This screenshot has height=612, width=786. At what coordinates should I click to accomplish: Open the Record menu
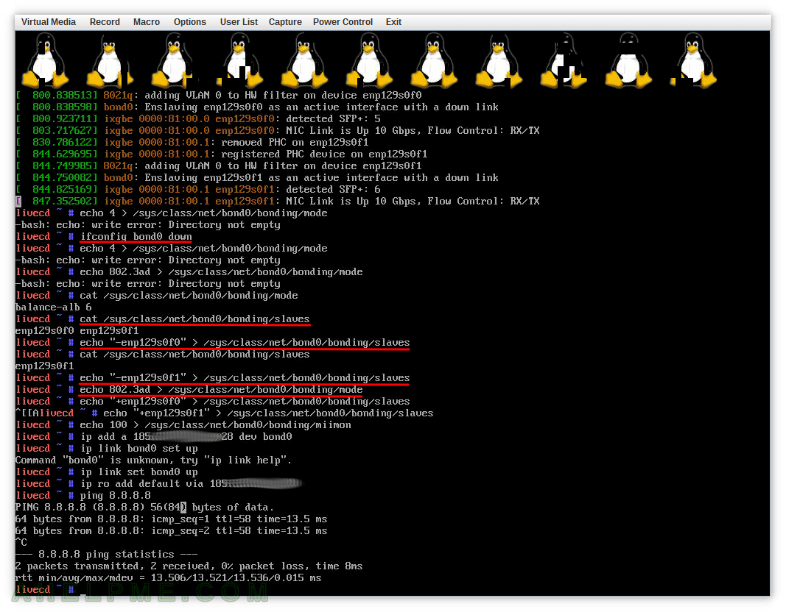click(x=105, y=22)
